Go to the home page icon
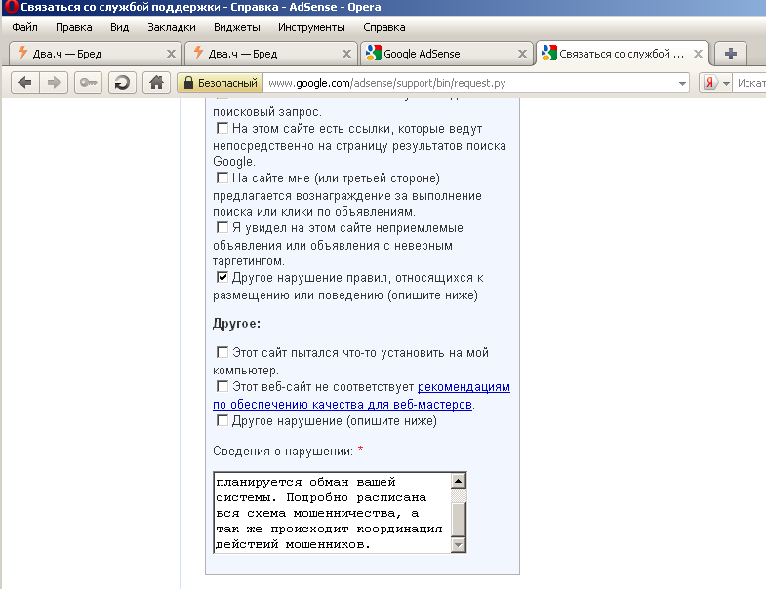This screenshot has height=589, width=766. (x=156, y=83)
